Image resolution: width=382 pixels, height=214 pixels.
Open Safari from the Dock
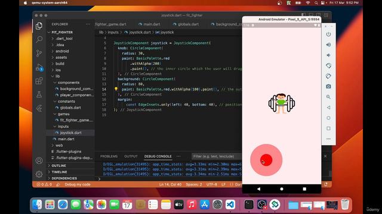point(63,204)
